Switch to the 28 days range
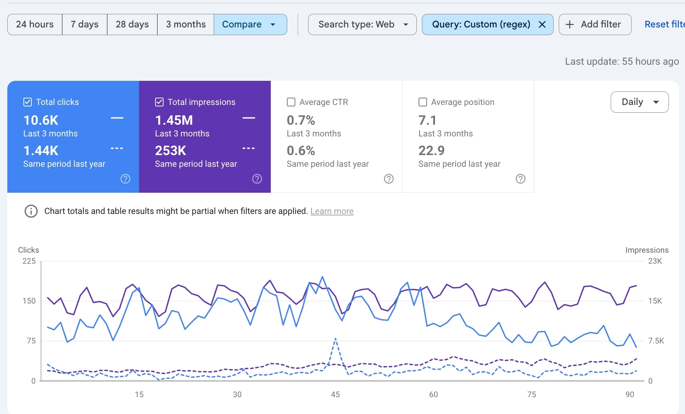The height and width of the screenshot is (414, 685). (x=132, y=25)
